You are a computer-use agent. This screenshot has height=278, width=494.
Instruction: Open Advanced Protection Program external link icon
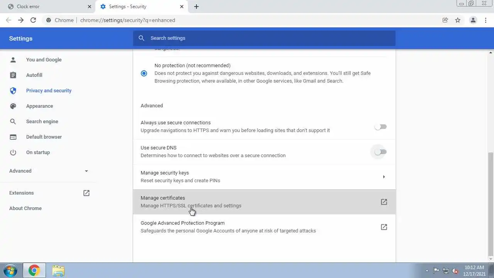coord(384,227)
